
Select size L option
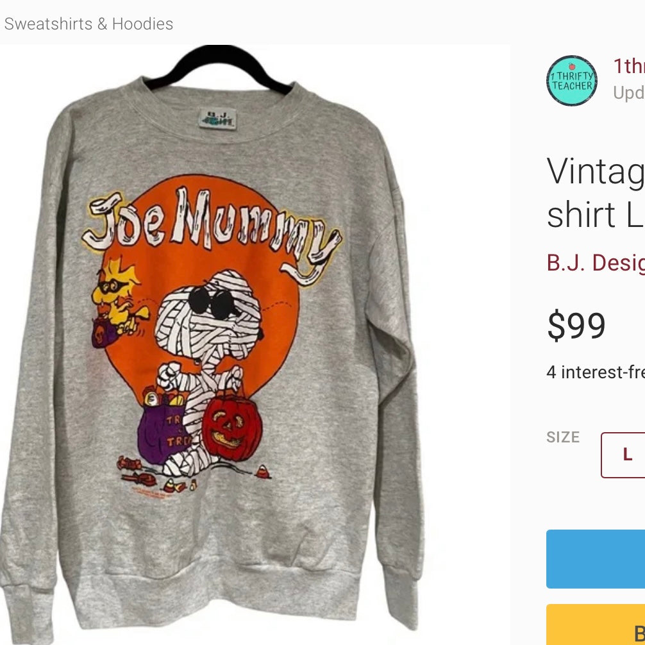(626, 455)
